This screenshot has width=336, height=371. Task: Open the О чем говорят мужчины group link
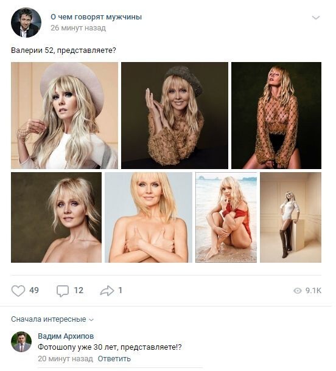tap(96, 17)
